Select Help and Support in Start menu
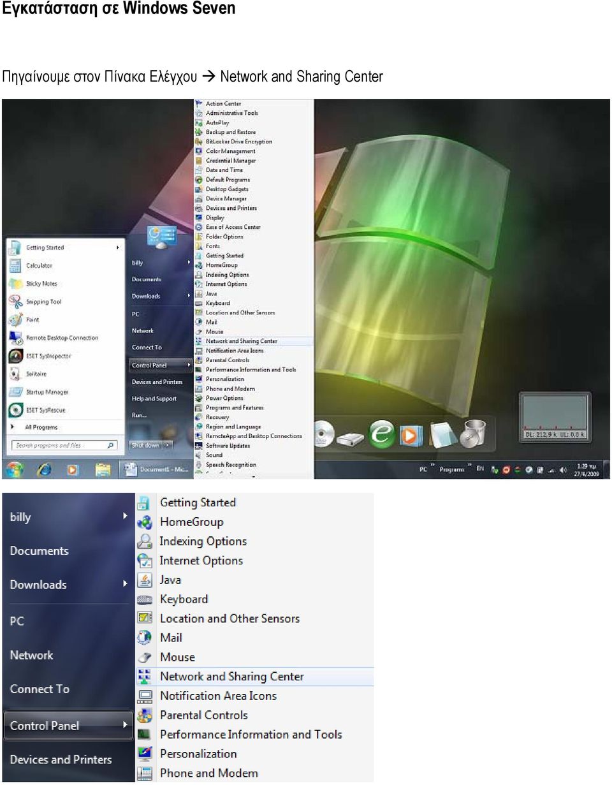Viewport: 612px width, 785px height. (154, 399)
